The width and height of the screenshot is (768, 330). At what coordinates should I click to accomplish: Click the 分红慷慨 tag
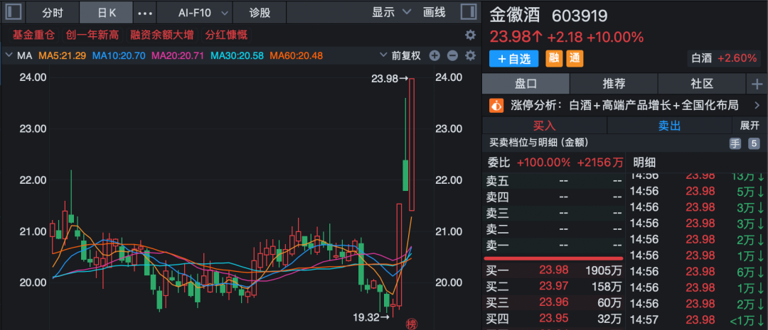(226, 35)
